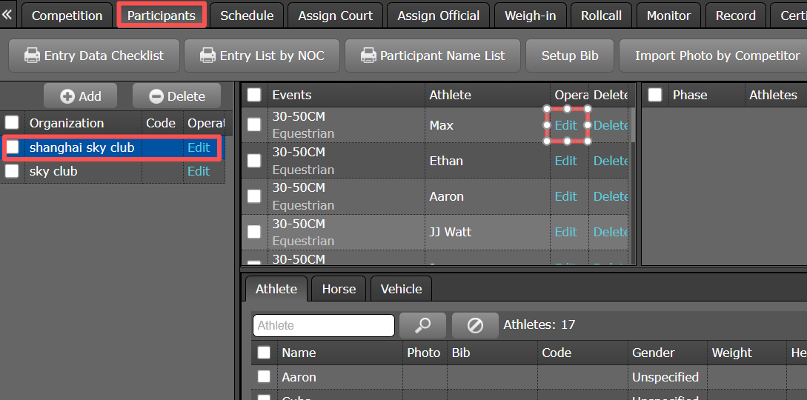This screenshot has width=807, height=400.
Task: Collapse the sidebar with double-chevron icon
Action: [8, 15]
